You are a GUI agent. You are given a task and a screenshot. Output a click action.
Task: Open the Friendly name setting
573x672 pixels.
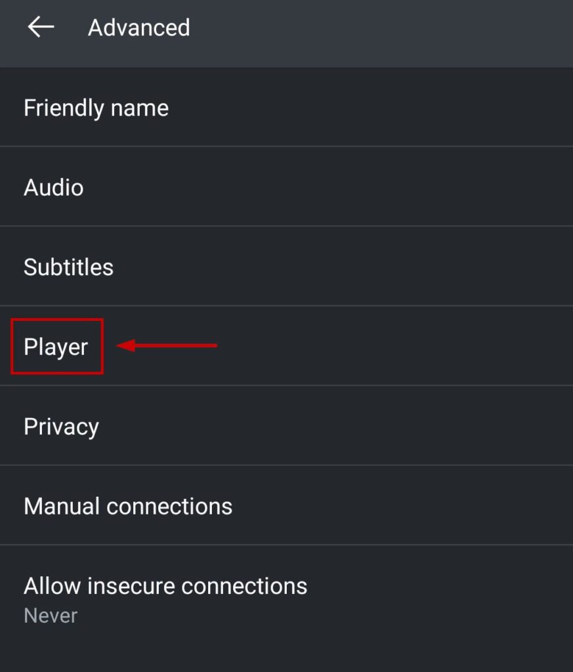pyautogui.click(x=96, y=108)
